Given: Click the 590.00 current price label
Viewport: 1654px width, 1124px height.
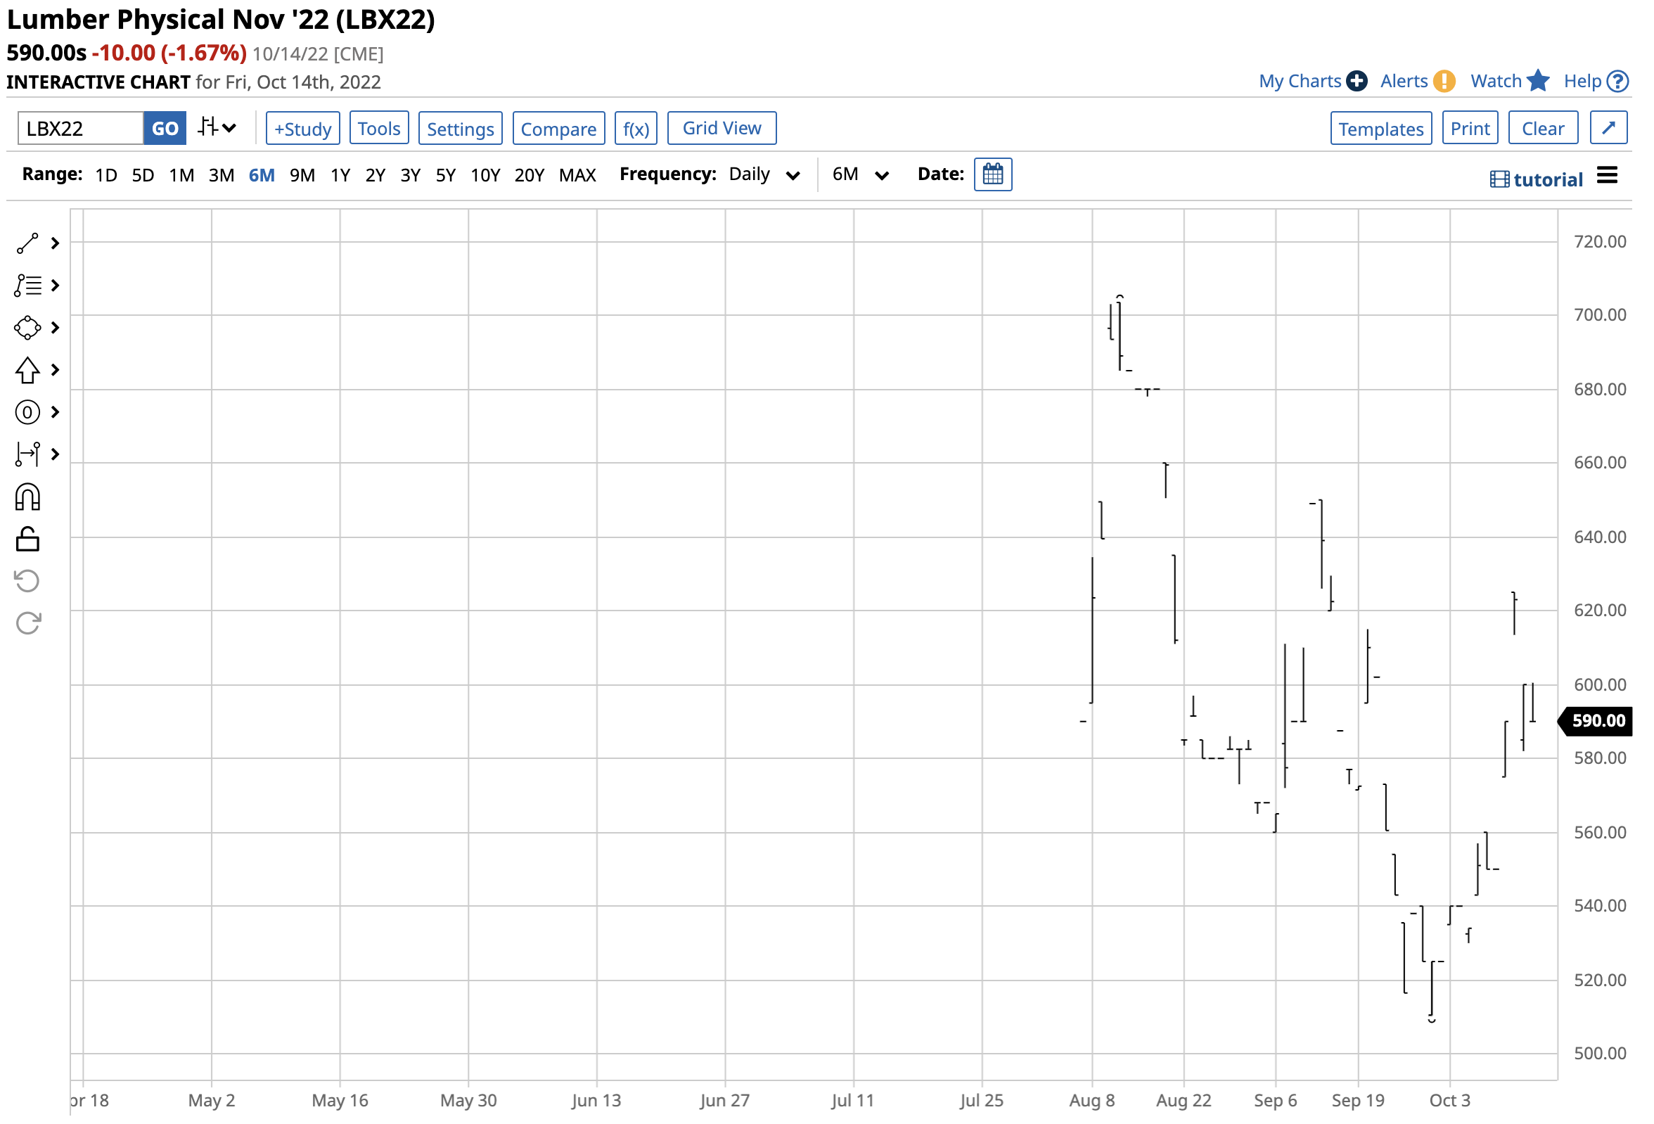Looking at the screenshot, I should [x=1596, y=721].
